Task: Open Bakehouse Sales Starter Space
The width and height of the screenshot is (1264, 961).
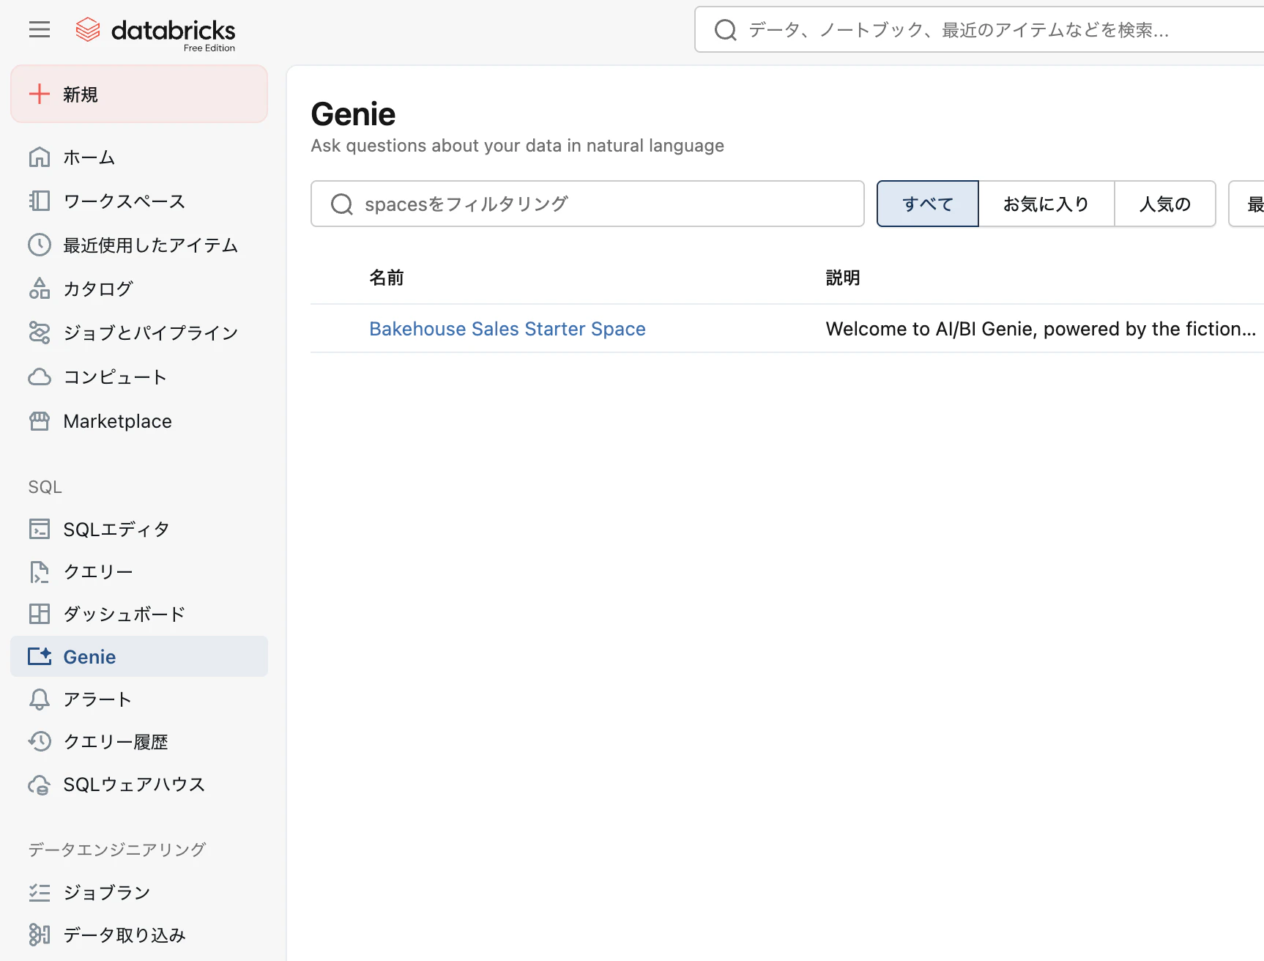Action: (508, 328)
